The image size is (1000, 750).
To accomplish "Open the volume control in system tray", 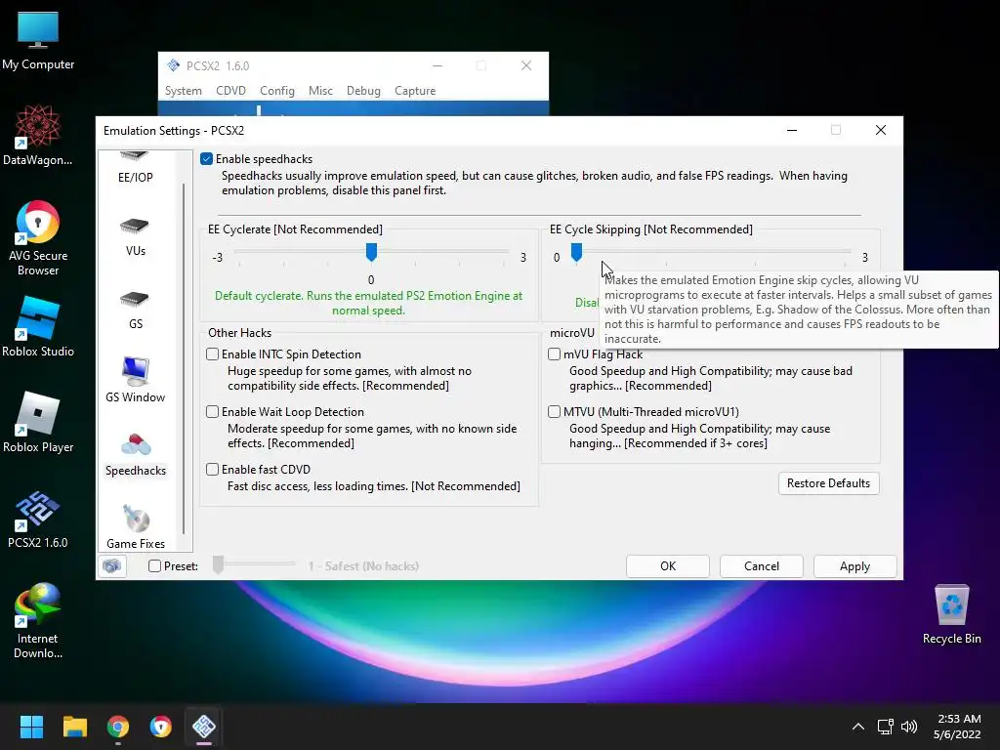I will click(909, 727).
